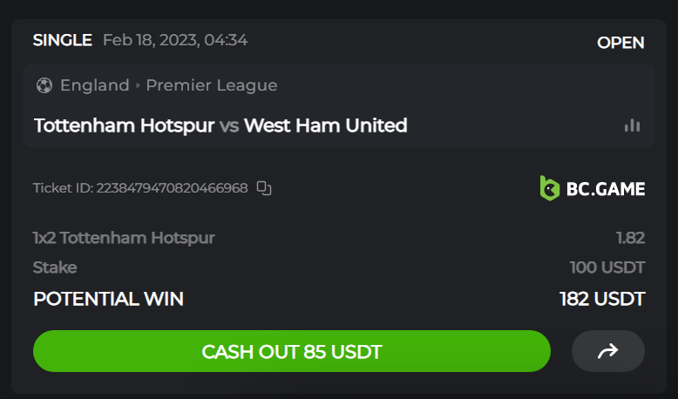This screenshot has width=678, height=399.
Task: Click the POTENTIAL WIN label
Action: click(109, 299)
